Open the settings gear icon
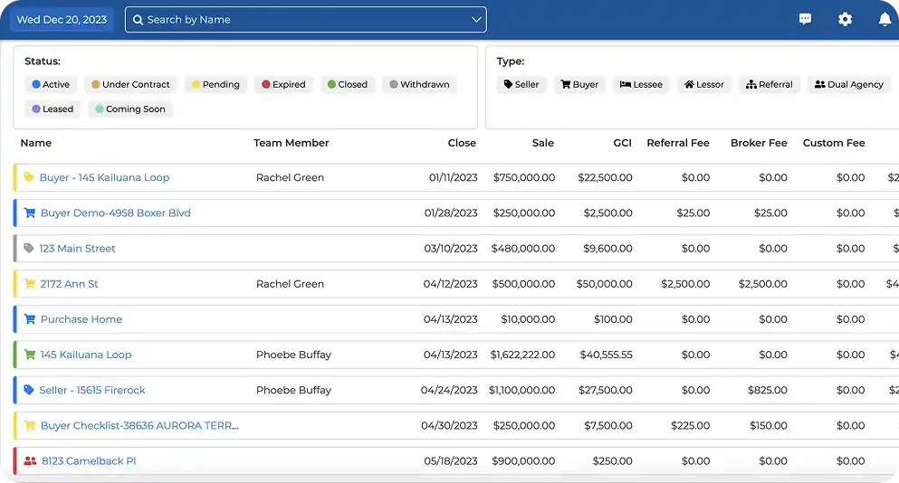Viewport: 899px width, 483px height. click(x=845, y=19)
